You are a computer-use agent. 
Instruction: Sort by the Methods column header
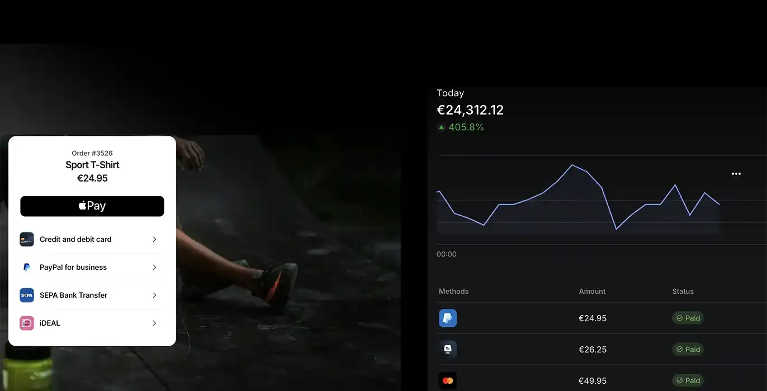click(453, 292)
